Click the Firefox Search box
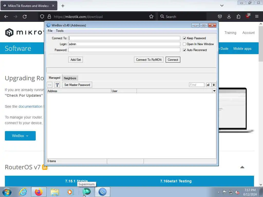The image size is (263, 197). (x=182, y=17)
